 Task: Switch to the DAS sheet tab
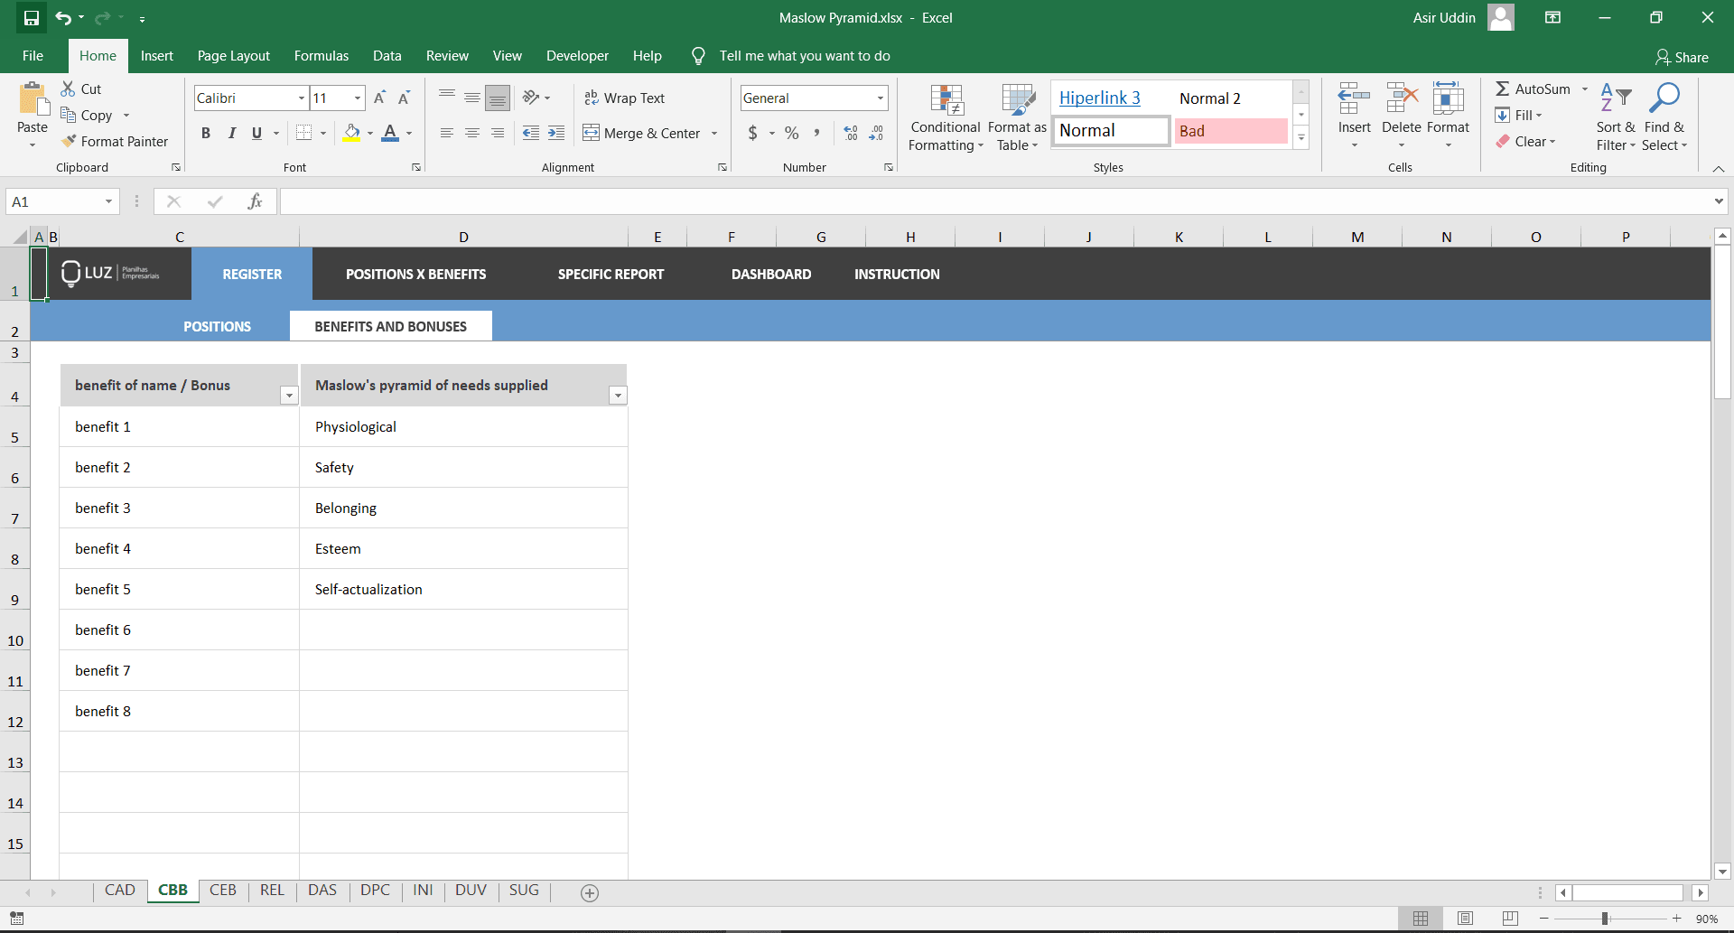pyautogui.click(x=322, y=890)
